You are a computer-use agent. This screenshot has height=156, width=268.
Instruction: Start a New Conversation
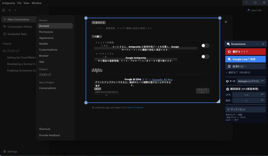(19, 19)
